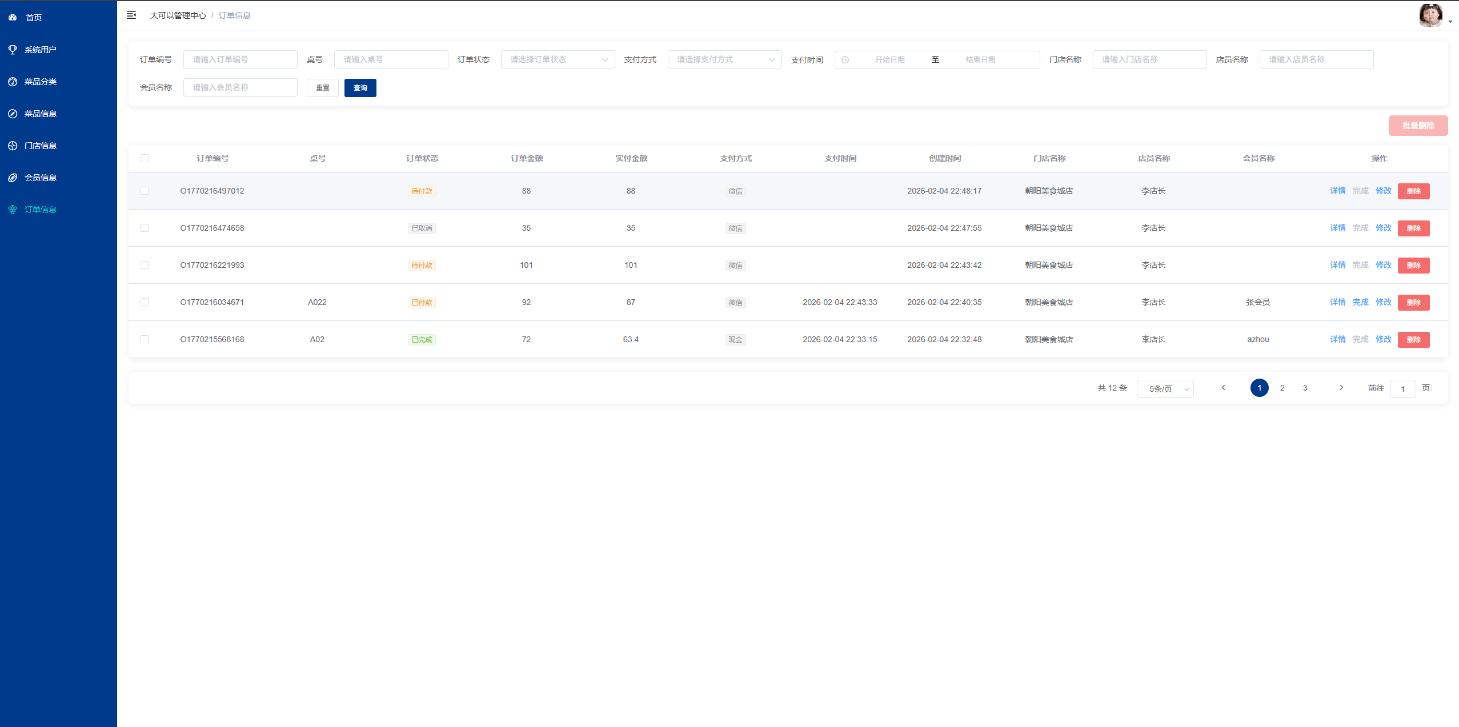1459x727 pixels.
Task: Delete order O1770215568168
Action: (x=1413, y=340)
